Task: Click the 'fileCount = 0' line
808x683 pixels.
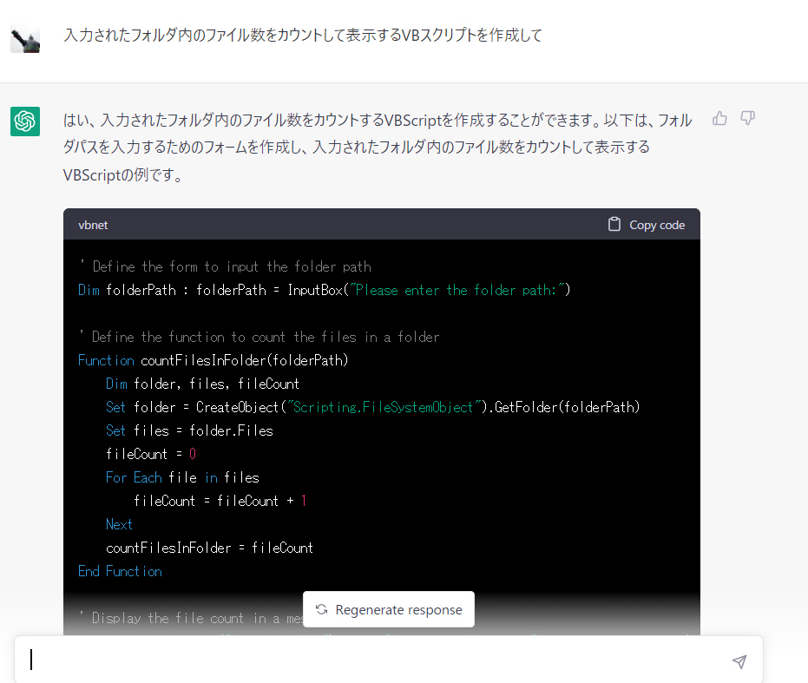Action: [x=151, y=454]
